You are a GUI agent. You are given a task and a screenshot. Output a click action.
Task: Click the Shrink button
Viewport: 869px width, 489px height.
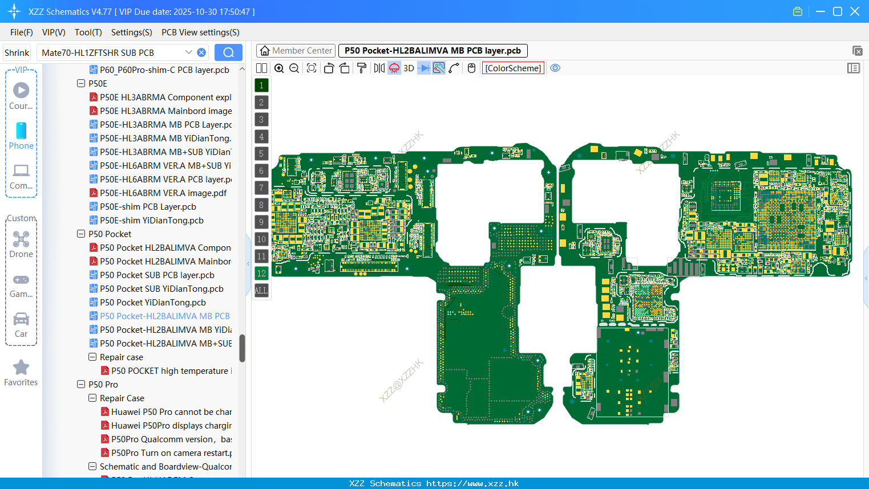pyautogui.click(x=17, y=52)
